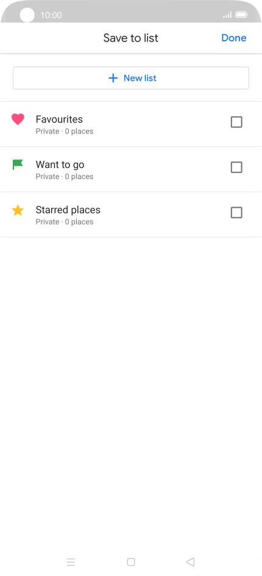Tap the 10:00 clock in status bar
Screen dimensions: 262x576
click(51, 15)
